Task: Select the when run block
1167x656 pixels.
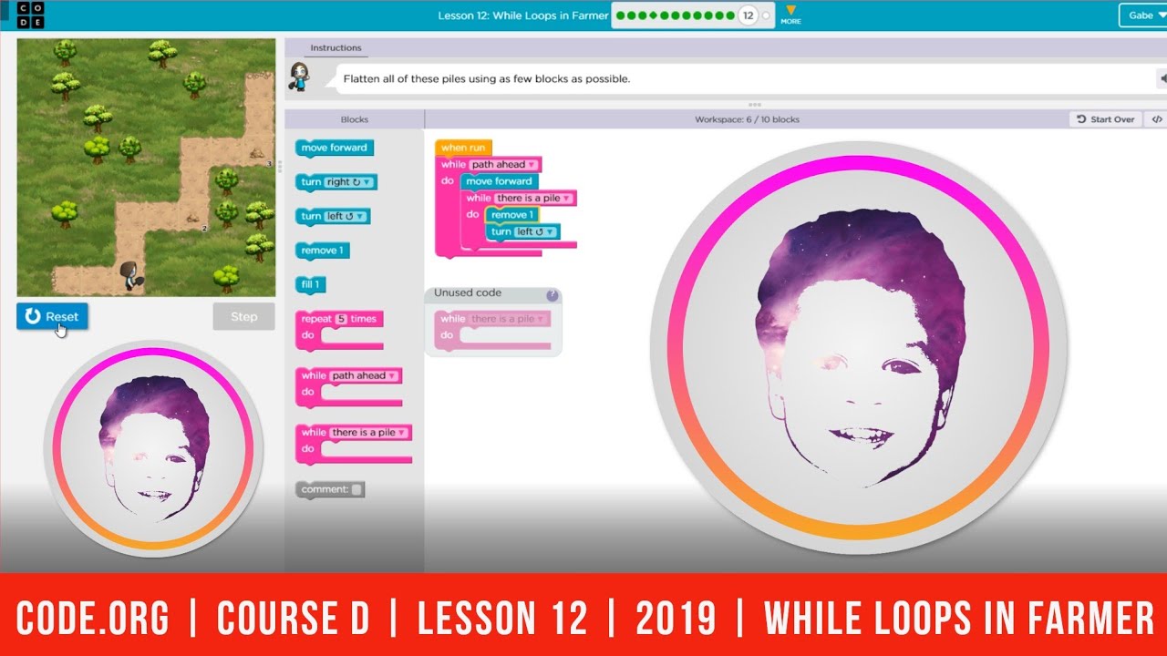Action: pos(463,148)
